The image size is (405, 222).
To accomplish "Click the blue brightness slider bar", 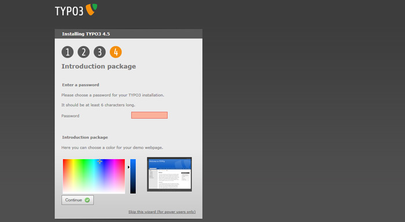I will tap(133, 176).
